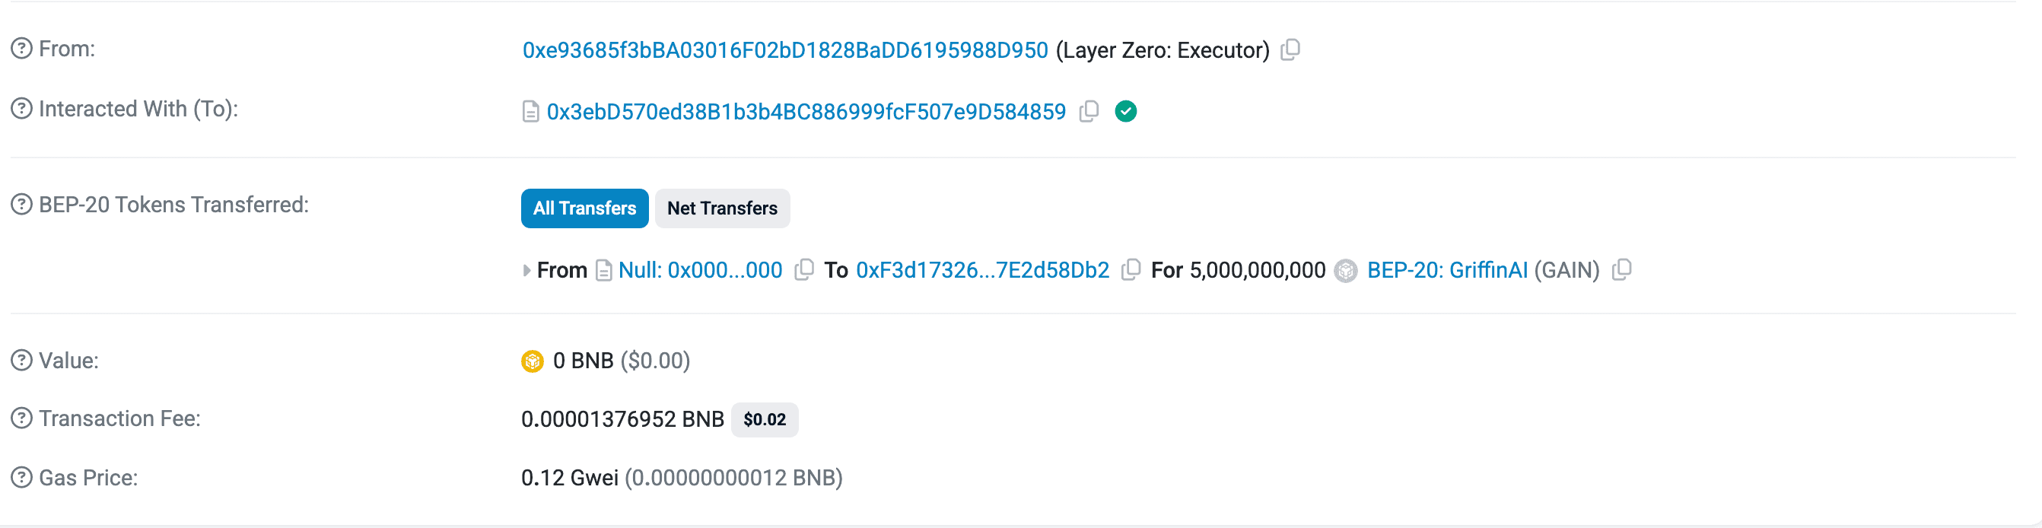Open recipient address 0xF3d17326...7E2d58Db2
2042x528 pixels.
click(983, 269)
